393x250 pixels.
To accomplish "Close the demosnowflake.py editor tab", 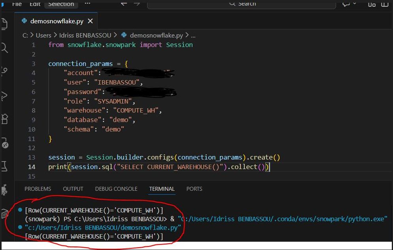I will pyautogui.click(x=91, y=21).
